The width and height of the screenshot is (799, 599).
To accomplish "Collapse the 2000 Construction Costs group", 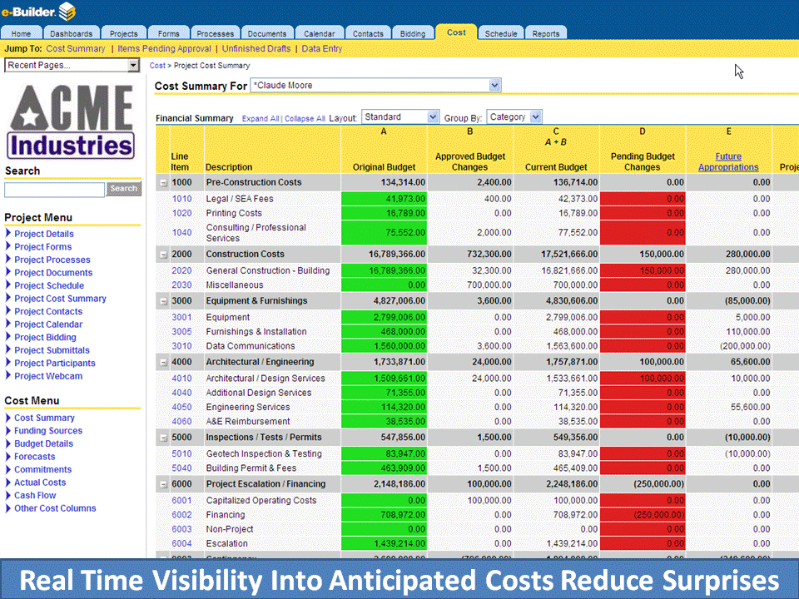I will point(163,255).
